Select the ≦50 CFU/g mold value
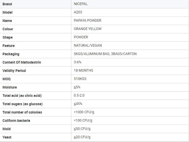 (x=82, y=129)
